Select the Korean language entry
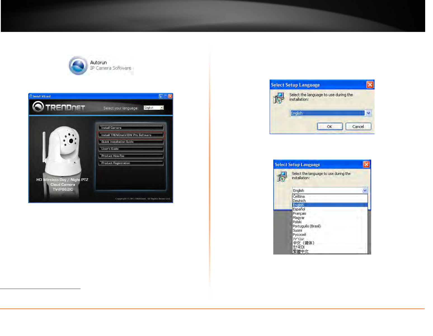This screenshot has height=336, width=433. point(330,247)
